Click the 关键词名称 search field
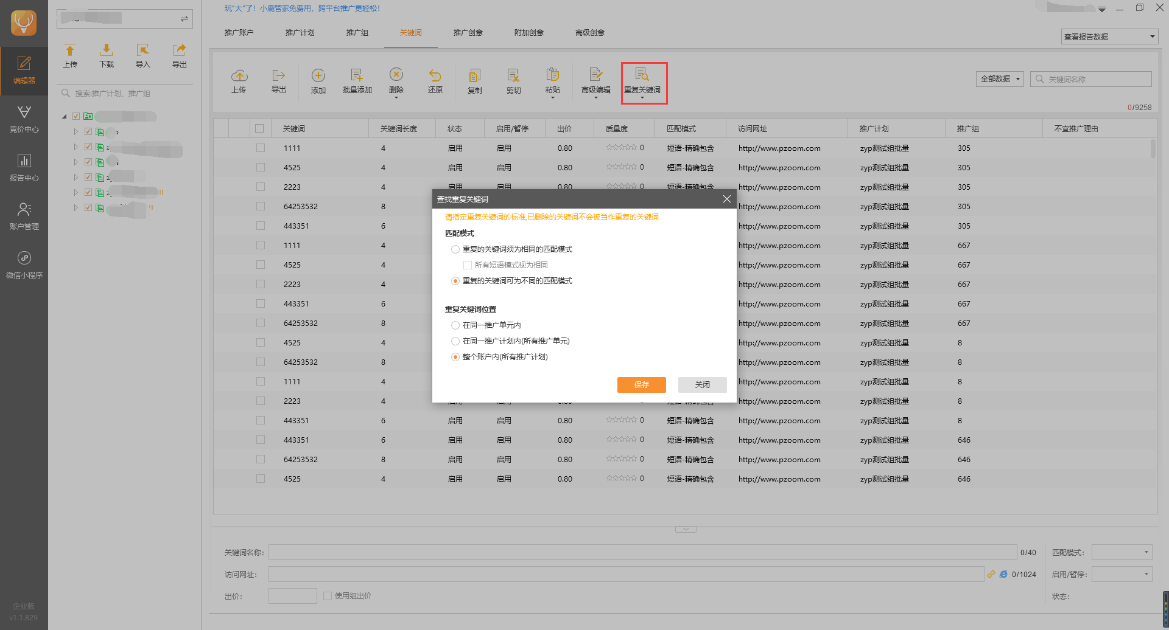 [1091, 79]
